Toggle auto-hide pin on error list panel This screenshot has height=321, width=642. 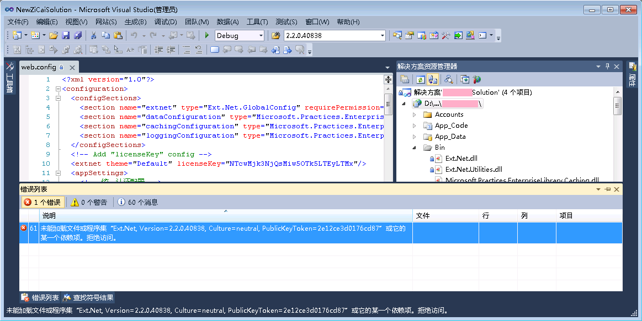click(x=607, y=189)
